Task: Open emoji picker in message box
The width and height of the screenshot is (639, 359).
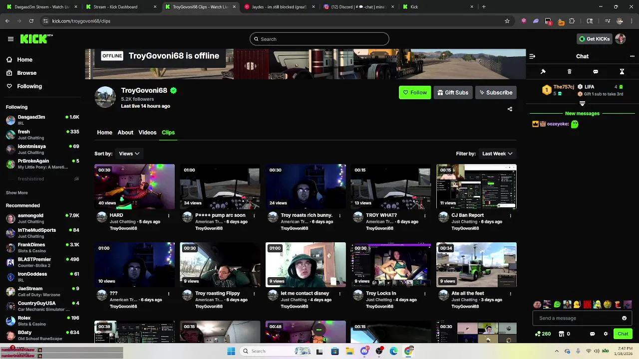Action: [x=624, y=318]
